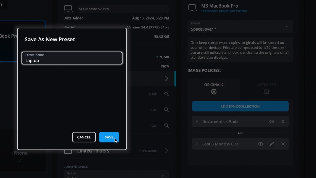Click the Linked Folders icon
Image resolution: width=316 pixels, height=178 pixels.
coord(68,151)
